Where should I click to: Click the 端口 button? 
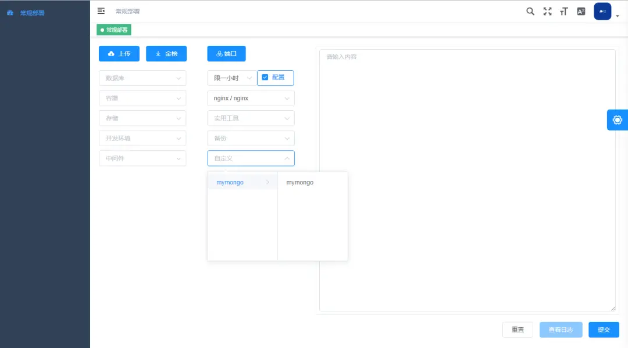(226, 53)
